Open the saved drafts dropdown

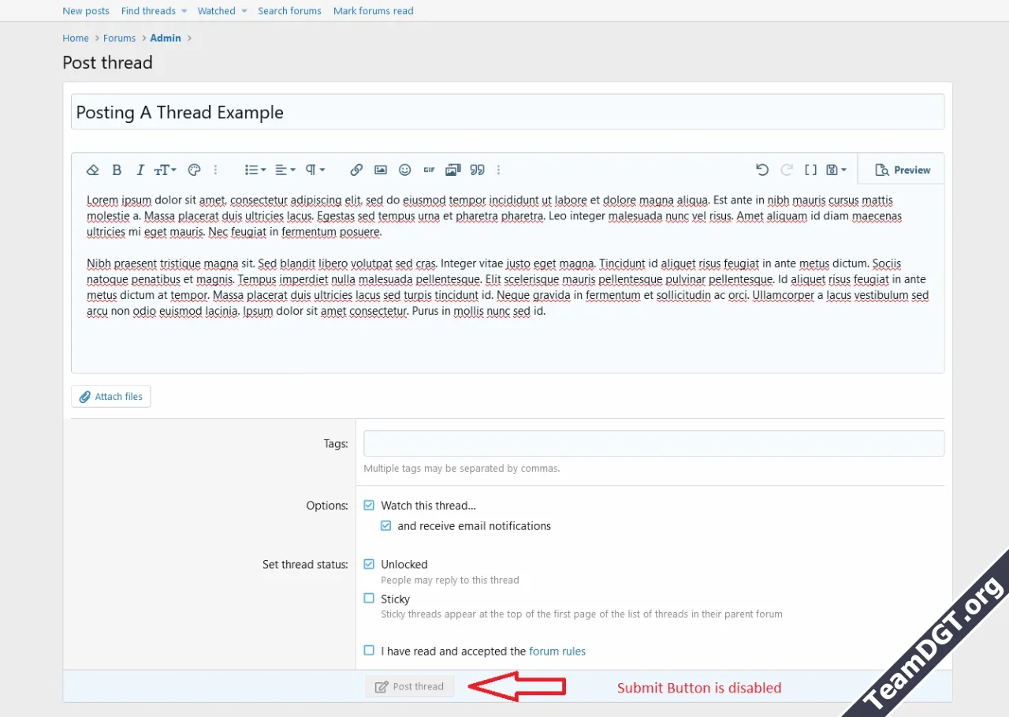835,170
